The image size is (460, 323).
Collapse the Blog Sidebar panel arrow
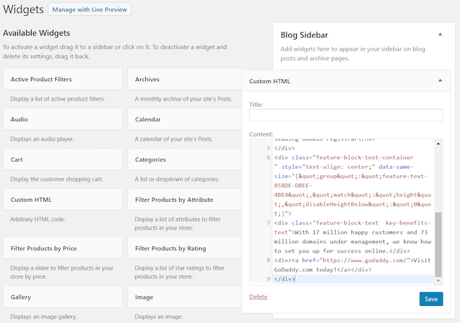click(440, 34)
